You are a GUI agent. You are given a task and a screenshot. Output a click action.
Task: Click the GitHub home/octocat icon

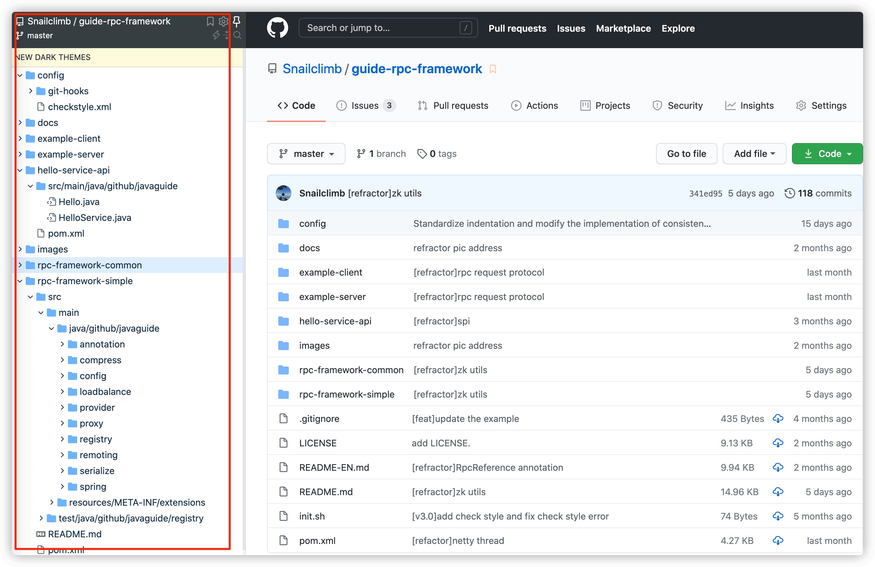[278, 27]
